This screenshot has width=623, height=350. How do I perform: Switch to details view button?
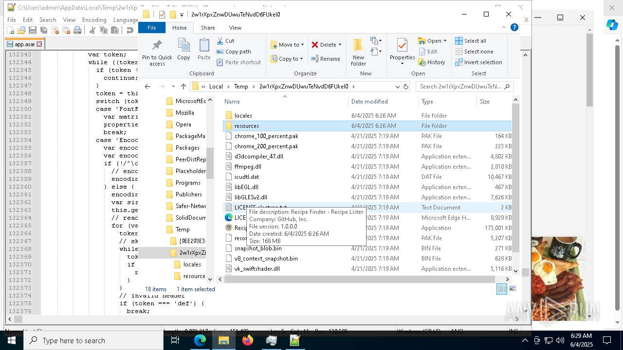[x=501, y=289]
